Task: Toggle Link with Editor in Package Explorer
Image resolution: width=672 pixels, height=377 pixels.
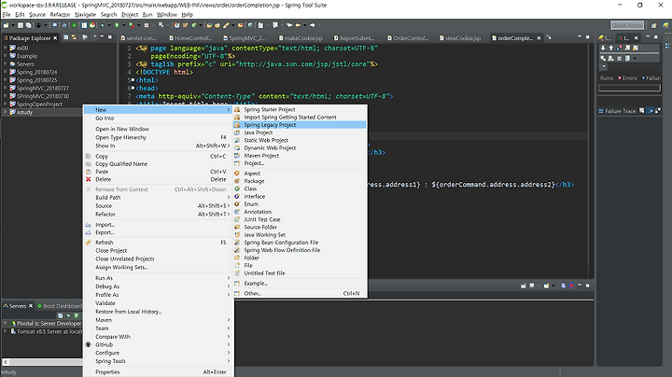Action: (x=74, y=37)
